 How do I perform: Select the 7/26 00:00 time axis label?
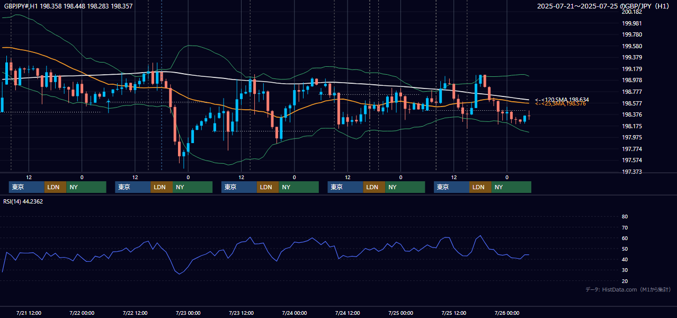pos(506,313)
